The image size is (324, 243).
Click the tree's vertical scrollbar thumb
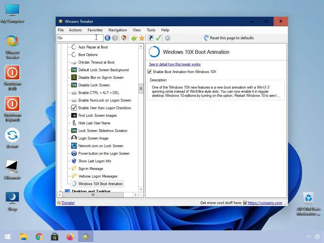(x=141, y=89)
